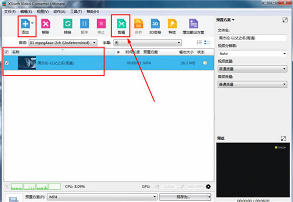Toggle the select-all checkbox in list header
The width and height of the screenshot is (293, 202).
7,52
